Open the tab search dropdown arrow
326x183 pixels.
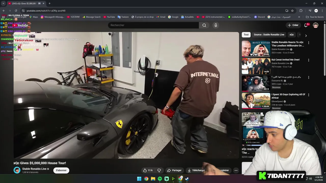click(3, 3)
